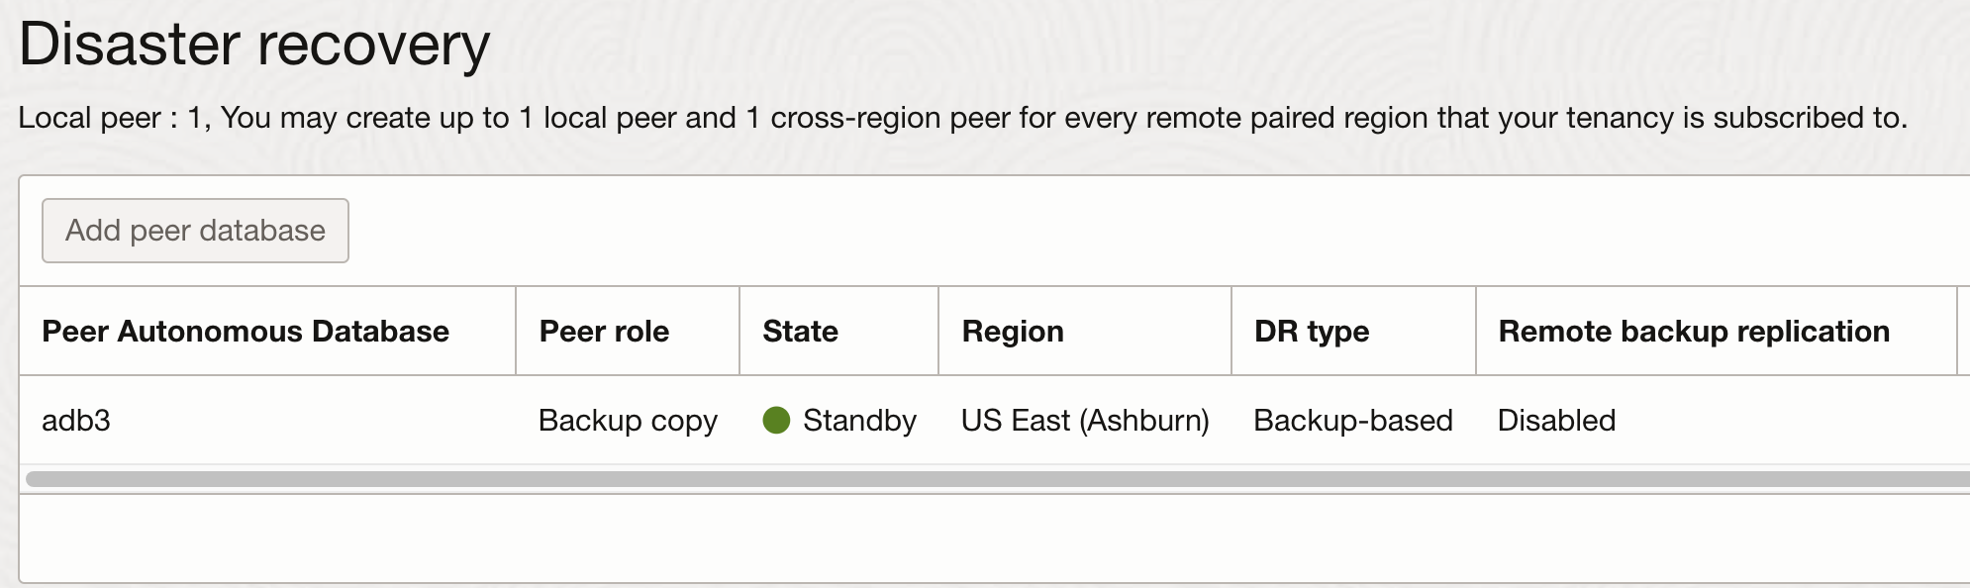
Task: Click the Region column header
Action: click(1013, 332)
